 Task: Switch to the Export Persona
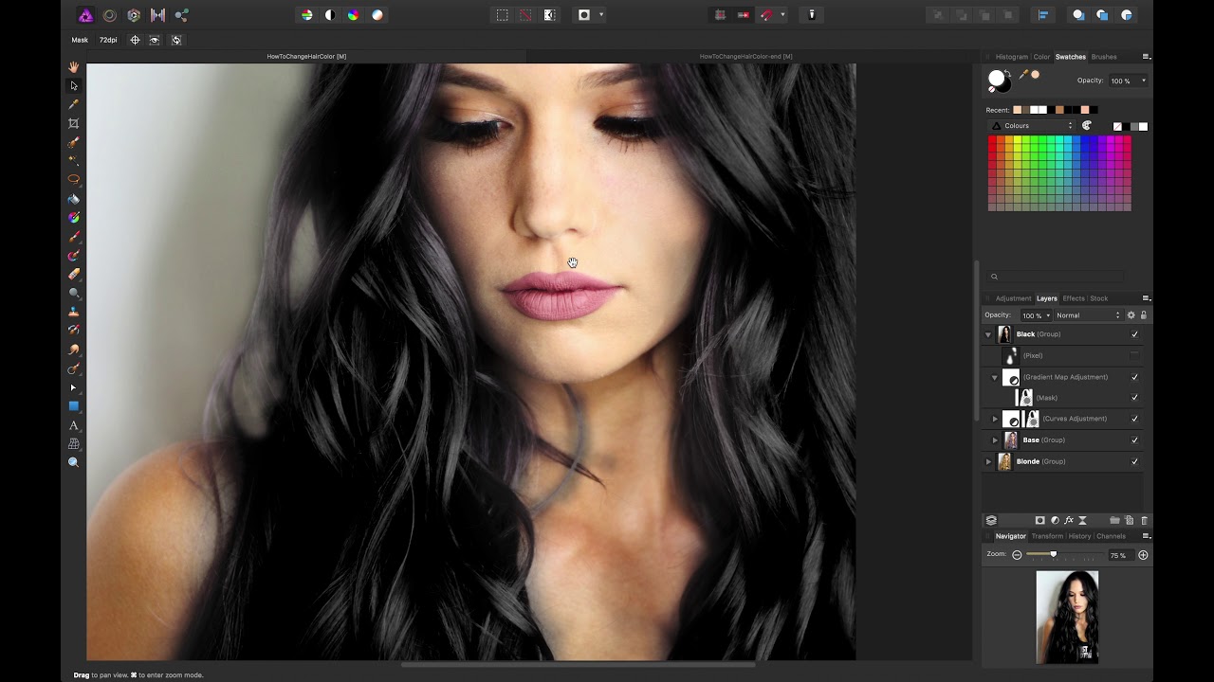[x=182, y=15]
